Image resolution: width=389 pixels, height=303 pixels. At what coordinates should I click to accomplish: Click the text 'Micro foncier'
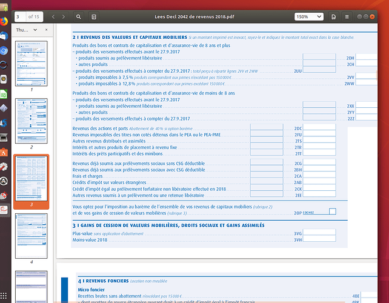(x=91, y=290)
